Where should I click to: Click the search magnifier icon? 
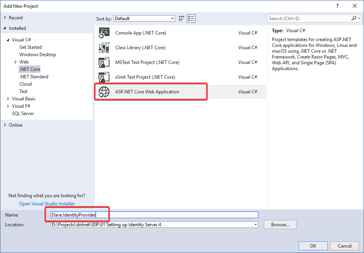point(354,18)
